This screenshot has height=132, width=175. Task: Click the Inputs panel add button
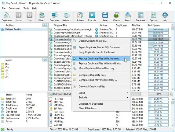(45, 60)
